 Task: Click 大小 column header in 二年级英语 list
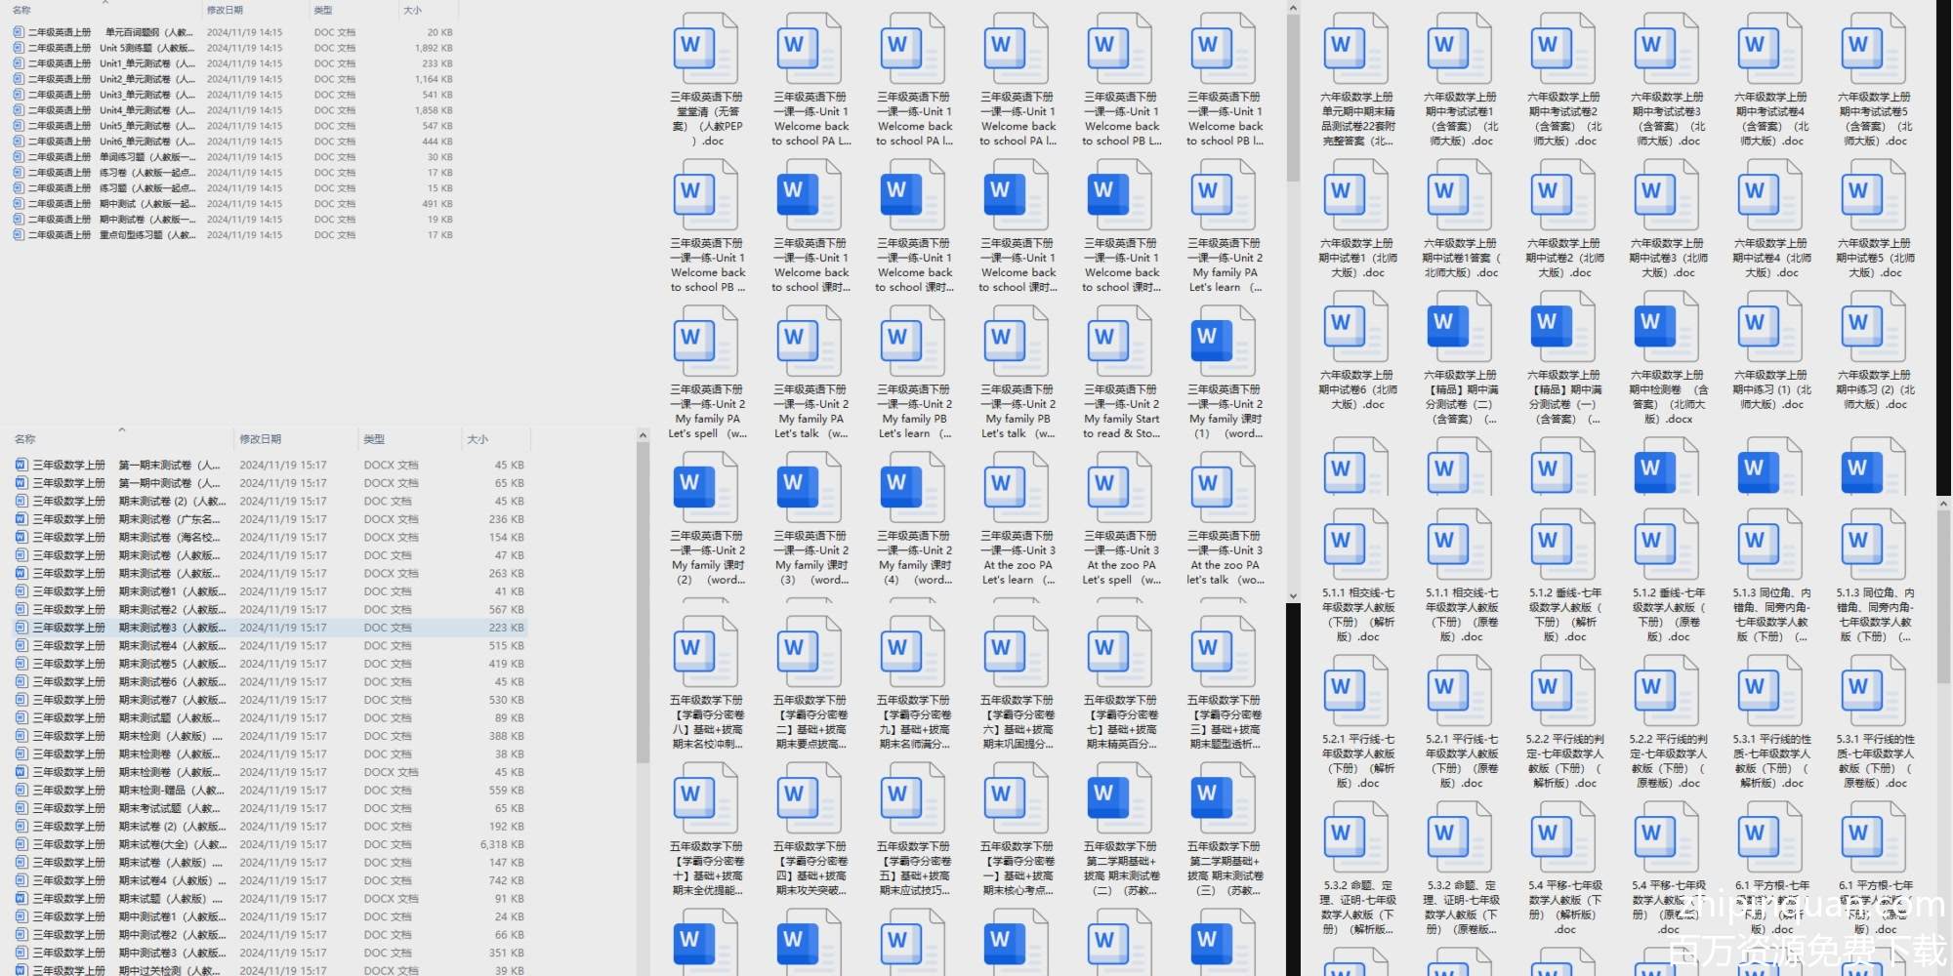[x=413, y=10]
